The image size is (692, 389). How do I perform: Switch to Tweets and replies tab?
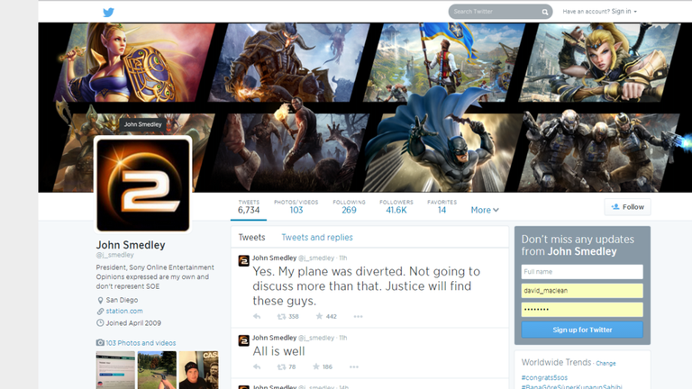pos(316,238)
